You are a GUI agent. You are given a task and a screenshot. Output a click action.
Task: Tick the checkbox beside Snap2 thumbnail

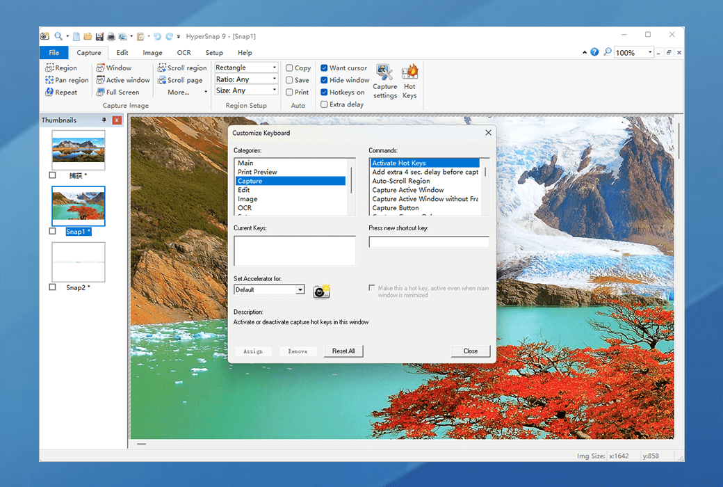(x=53, y=287)
